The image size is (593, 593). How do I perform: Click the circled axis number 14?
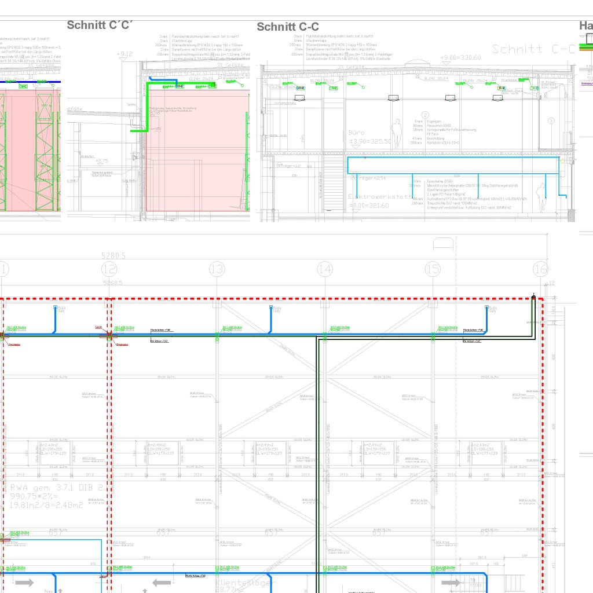(x=325, y=269)
